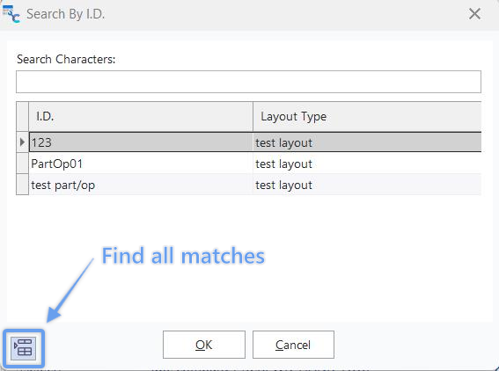Click the Find all matches icon button
Screen dimensions: 499x371
[x=23, y=348]
